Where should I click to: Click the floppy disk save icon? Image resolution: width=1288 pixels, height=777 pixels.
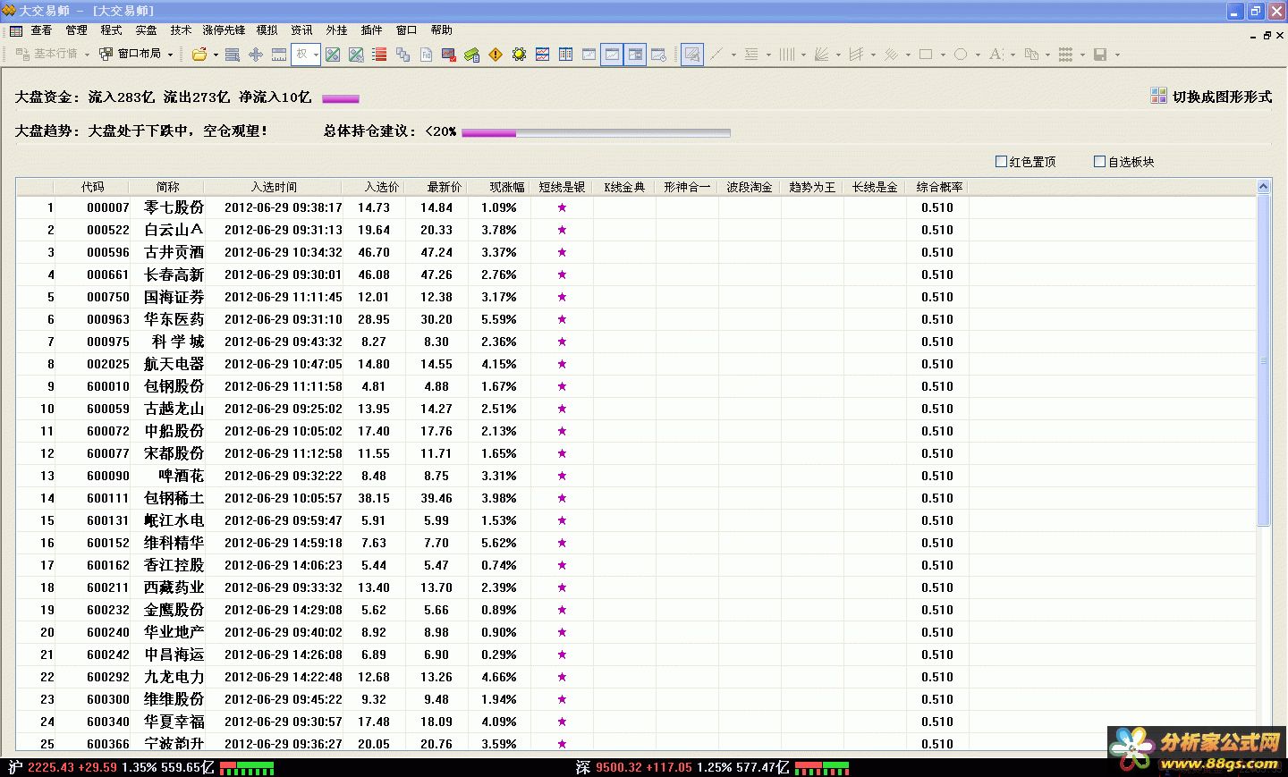(1100, 55)
